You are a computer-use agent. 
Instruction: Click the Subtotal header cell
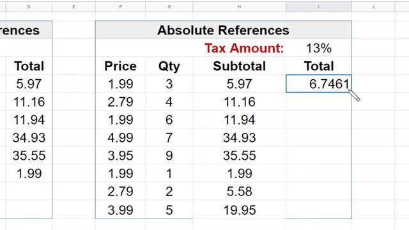tap(240, 66)
